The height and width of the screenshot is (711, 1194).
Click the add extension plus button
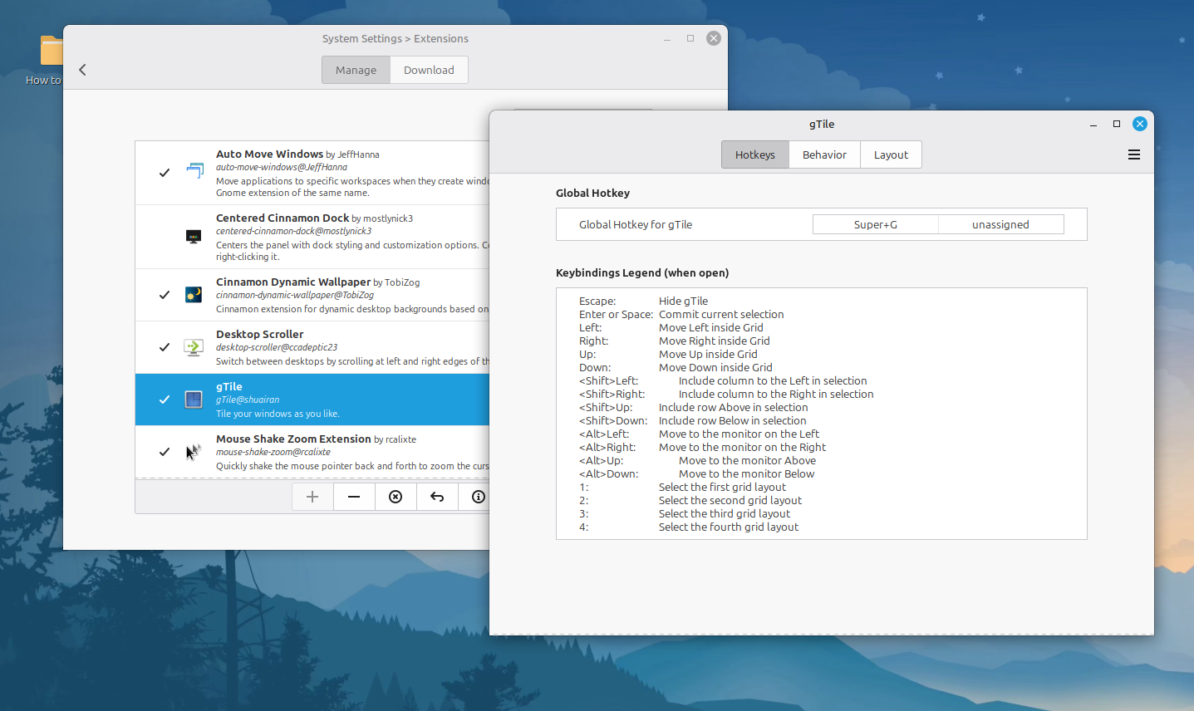coord(312,497)
